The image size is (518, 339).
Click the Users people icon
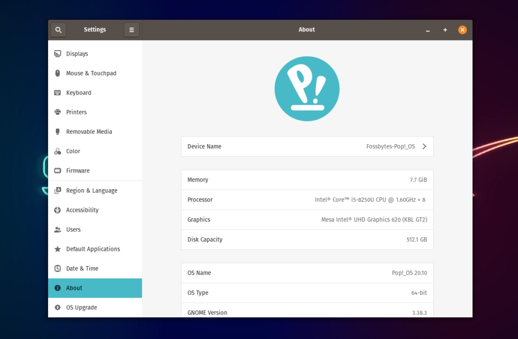(57, 229)
